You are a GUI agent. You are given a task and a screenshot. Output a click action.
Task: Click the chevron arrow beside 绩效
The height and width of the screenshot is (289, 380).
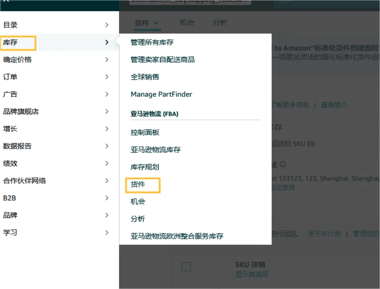tap(107, 163)
